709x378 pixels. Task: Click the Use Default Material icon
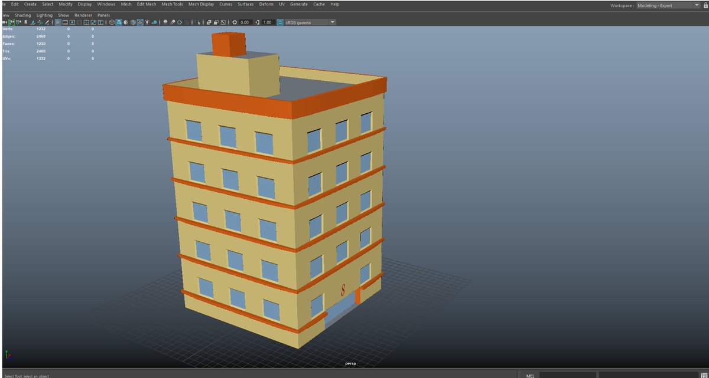click(126, 22)
